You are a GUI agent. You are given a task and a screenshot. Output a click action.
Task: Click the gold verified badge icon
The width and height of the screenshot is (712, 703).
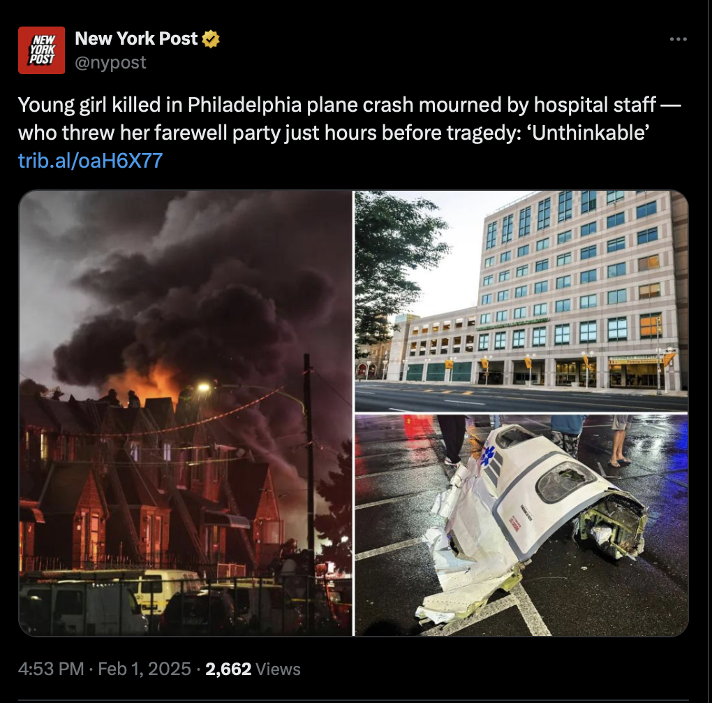tap(211, 39)
